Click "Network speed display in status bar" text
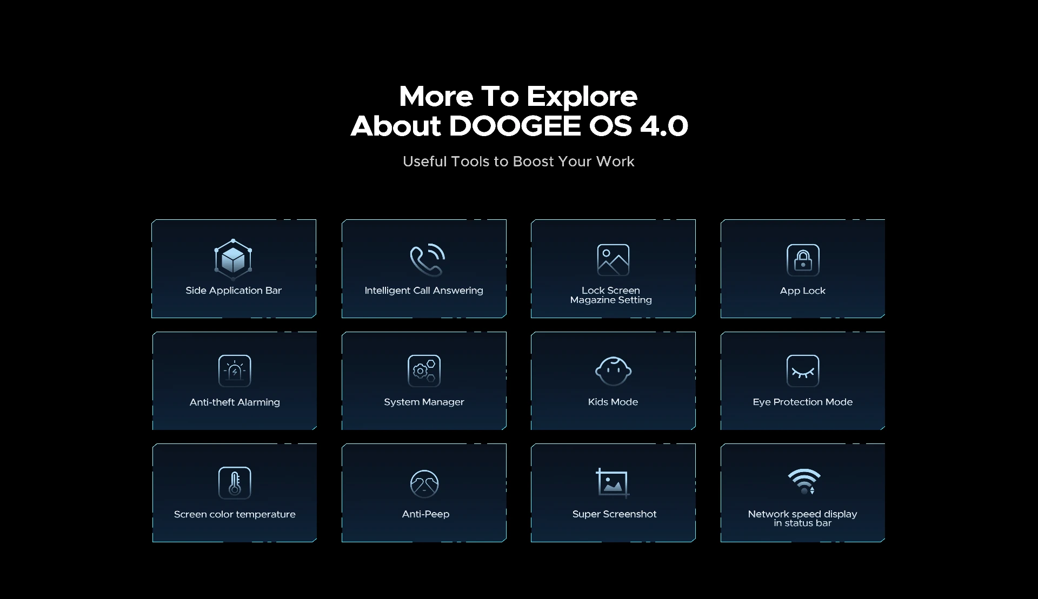Screen dimensions: 1038x599 802,519
